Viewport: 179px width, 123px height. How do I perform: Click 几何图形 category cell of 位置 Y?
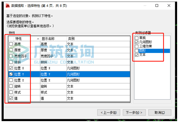tap(98, 74)
